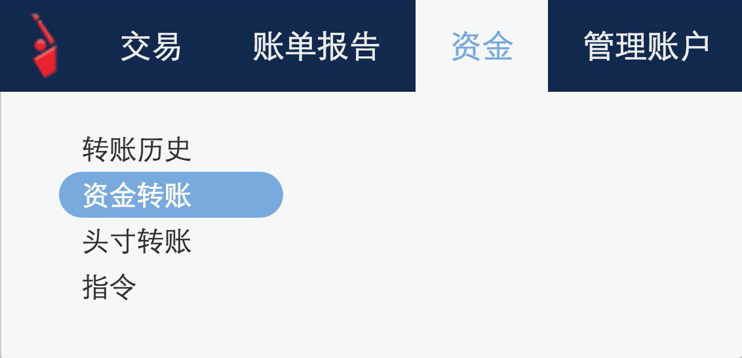Show instructions via 指令 link
This screenshot has height=358, width=742.
(x=109, y=287)
